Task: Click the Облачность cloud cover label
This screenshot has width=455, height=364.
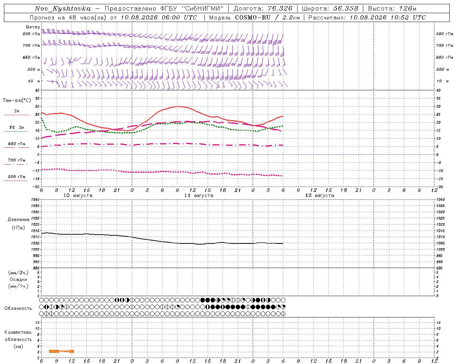Action: pyautogui.click(x=18, y=308)
